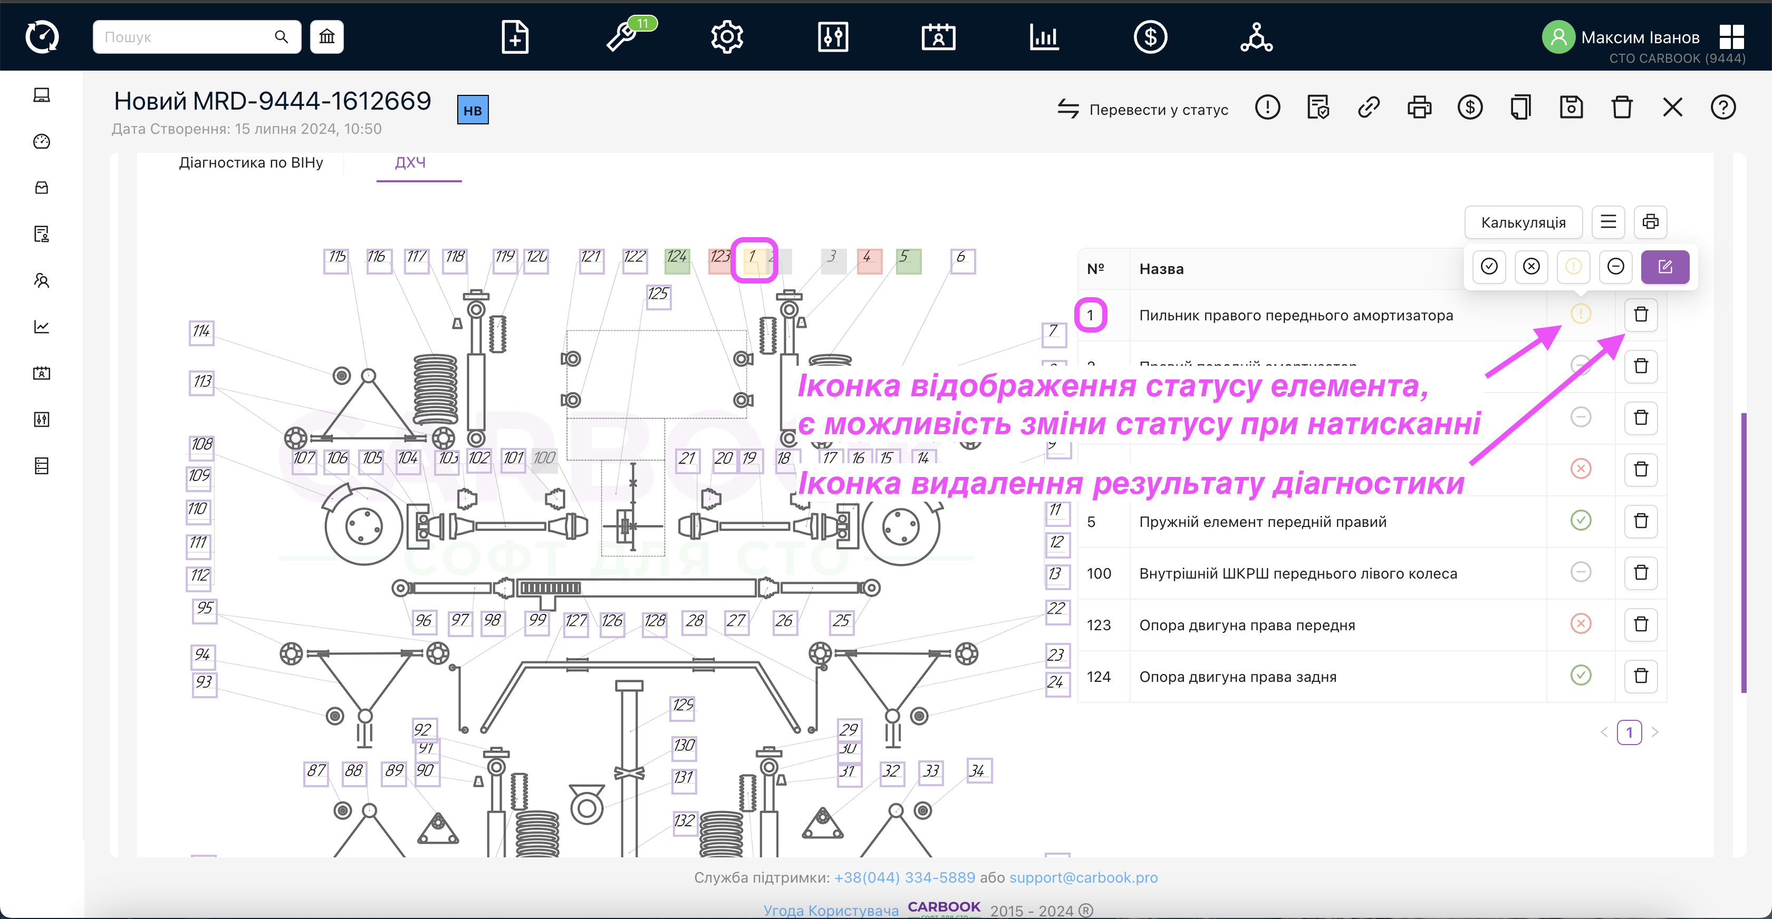The height and width of the screenshot is (919, 1772).
Task: Select the ДХЧ tab
Action: click(410, 163)
